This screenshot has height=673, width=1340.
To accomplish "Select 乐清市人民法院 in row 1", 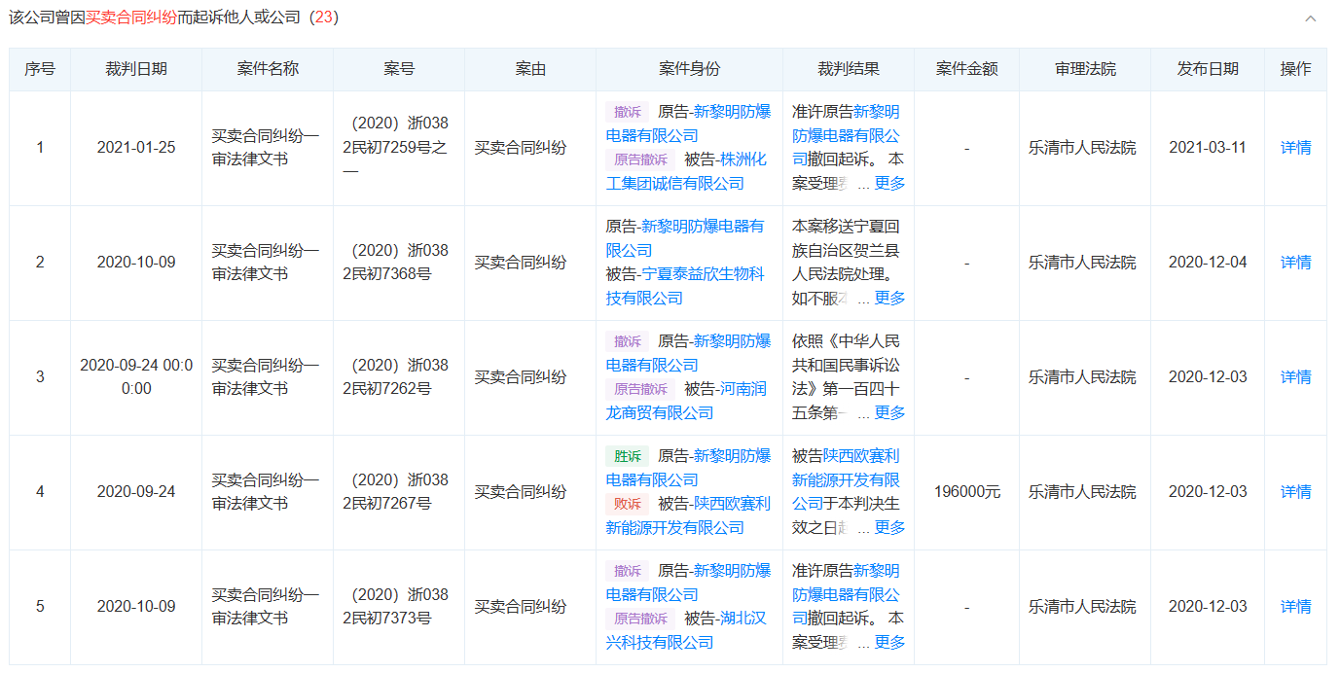I will [1082, 148].
